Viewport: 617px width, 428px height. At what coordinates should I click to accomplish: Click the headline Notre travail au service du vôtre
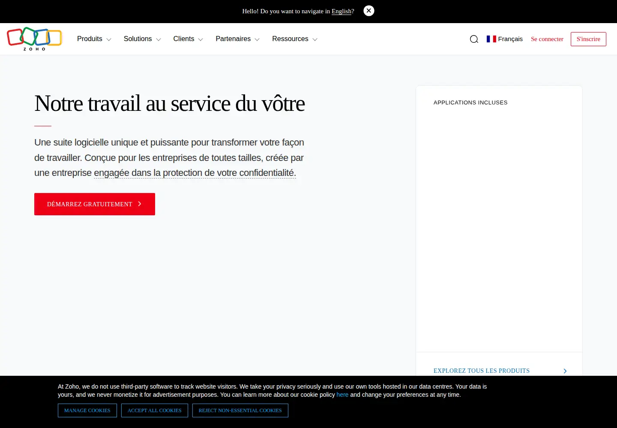[170, 104]
